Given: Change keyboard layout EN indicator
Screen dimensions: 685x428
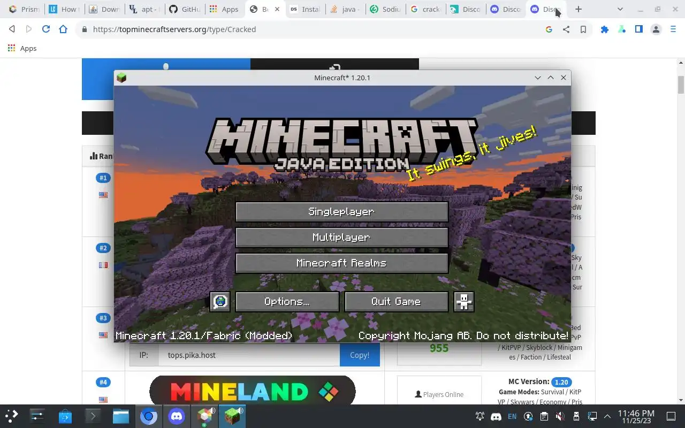Looking at the screenshot, I should coord(512,416).
